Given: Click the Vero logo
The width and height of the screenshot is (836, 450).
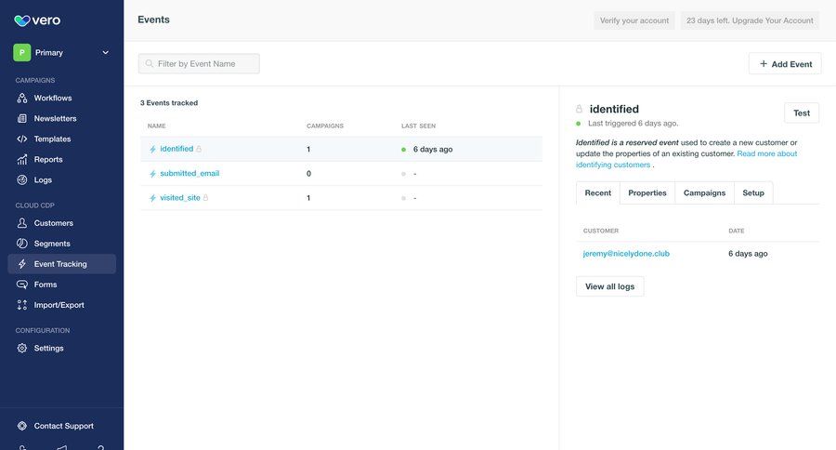Looking at the screenshot, I should (37, 20).
